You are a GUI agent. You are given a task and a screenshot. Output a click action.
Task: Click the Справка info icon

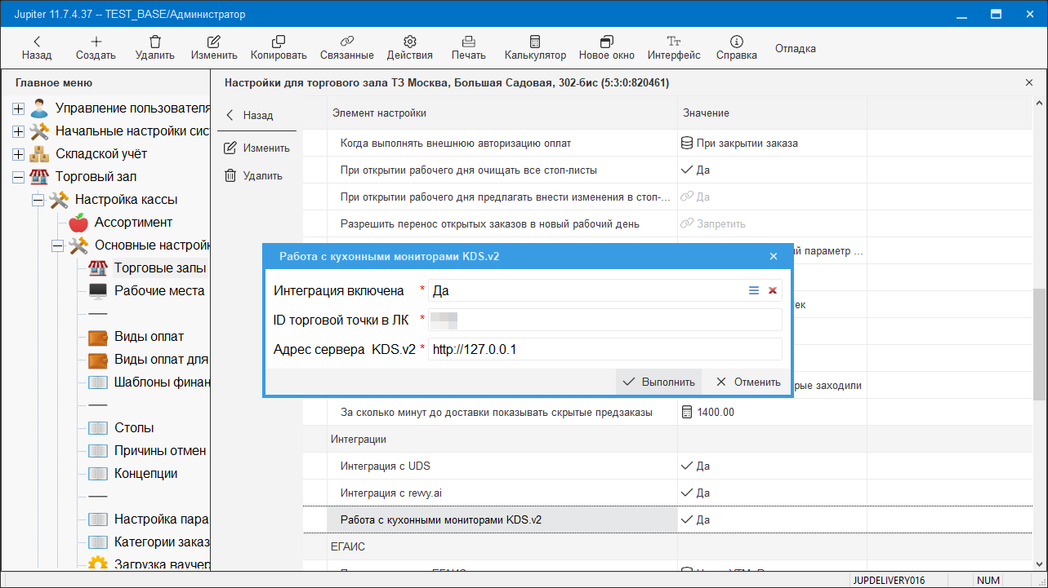tap(736, 42)
